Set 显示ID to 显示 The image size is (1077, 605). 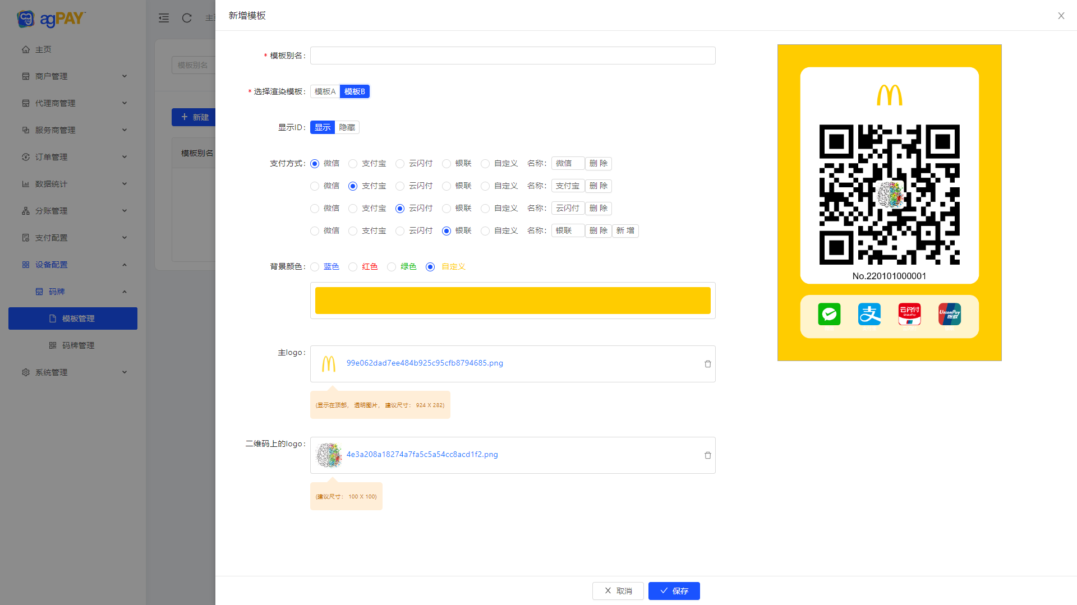[323, 127]
